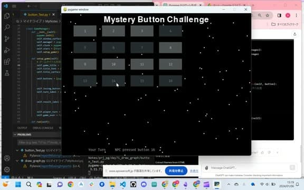Click game button 2
The height and width of the screenshot is (190, 304).
113,31
